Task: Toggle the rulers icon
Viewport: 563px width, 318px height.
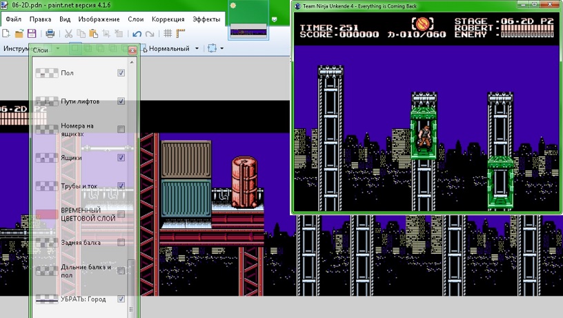Action: pyautogui.click(x=180, y=33)
